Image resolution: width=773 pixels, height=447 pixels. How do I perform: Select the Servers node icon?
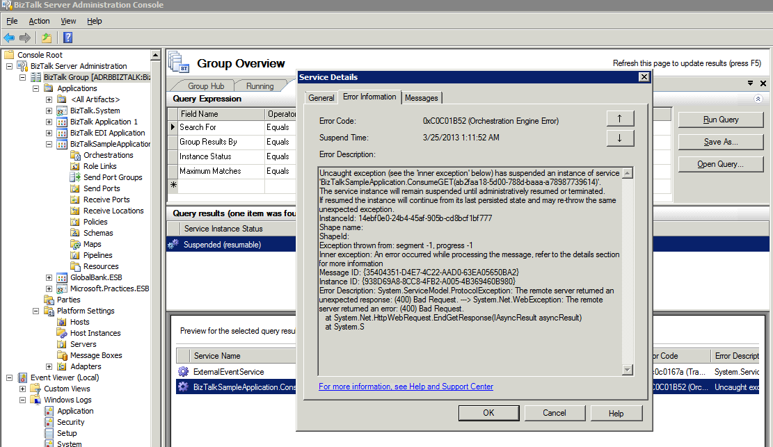(62, 344)
